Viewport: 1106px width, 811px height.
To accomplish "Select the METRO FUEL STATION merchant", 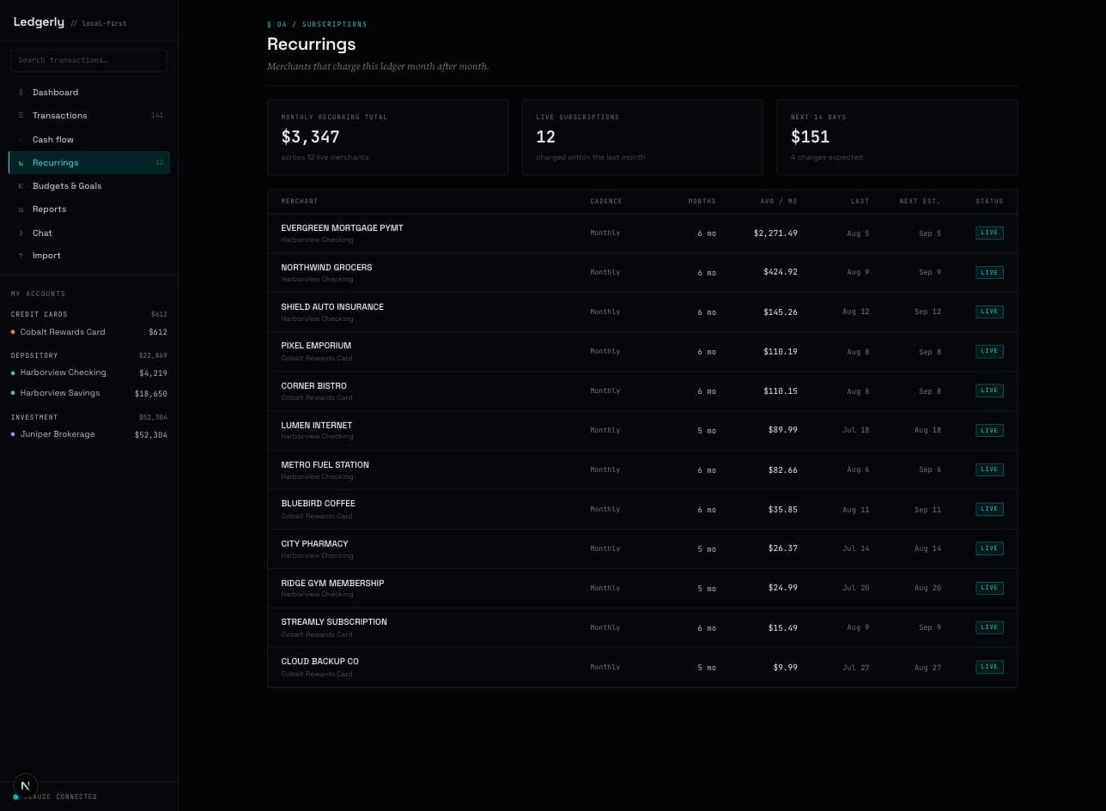I will click(325, 464).
